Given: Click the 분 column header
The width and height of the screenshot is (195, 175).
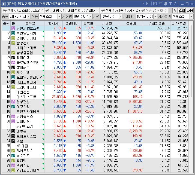Looking at the screenshot, I should pos(13,23).
